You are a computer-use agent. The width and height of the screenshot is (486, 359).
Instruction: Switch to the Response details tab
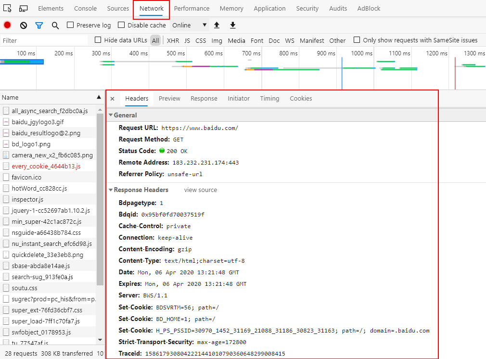point(204,98)
